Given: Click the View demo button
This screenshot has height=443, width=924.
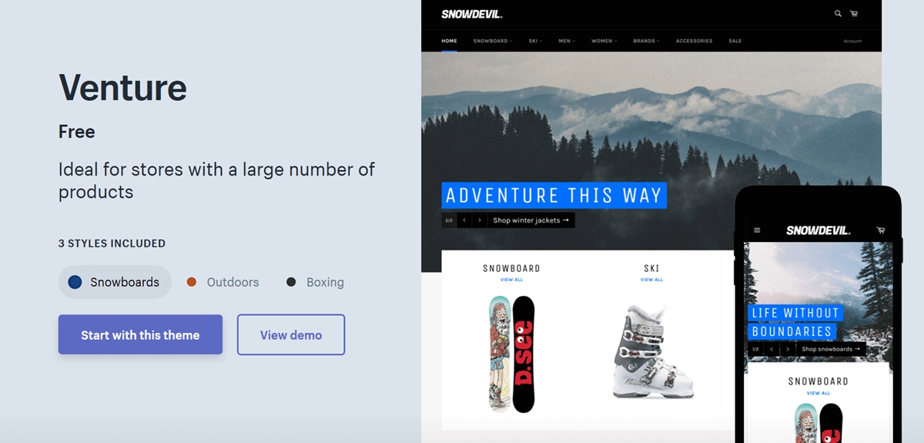Looking at the screenshot, I should click(x=291, y=335).
